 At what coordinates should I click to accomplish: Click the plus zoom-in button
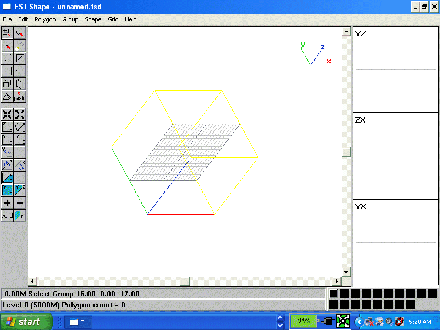pos(7,202)
